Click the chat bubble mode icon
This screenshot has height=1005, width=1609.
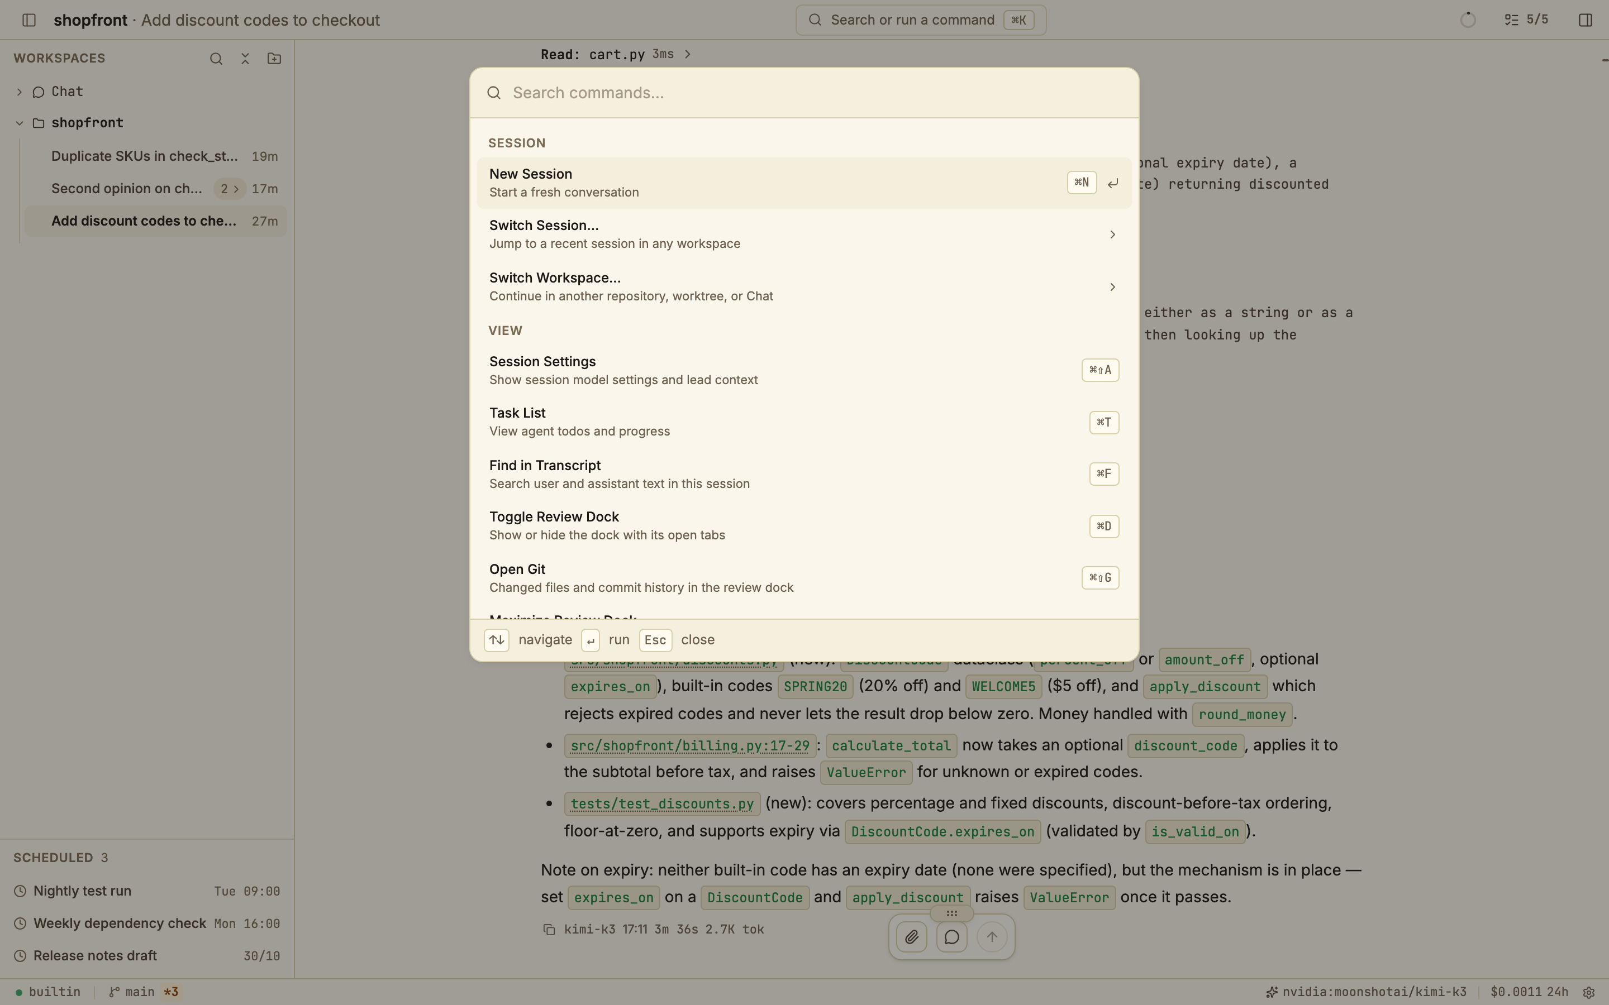coord(951,937)
